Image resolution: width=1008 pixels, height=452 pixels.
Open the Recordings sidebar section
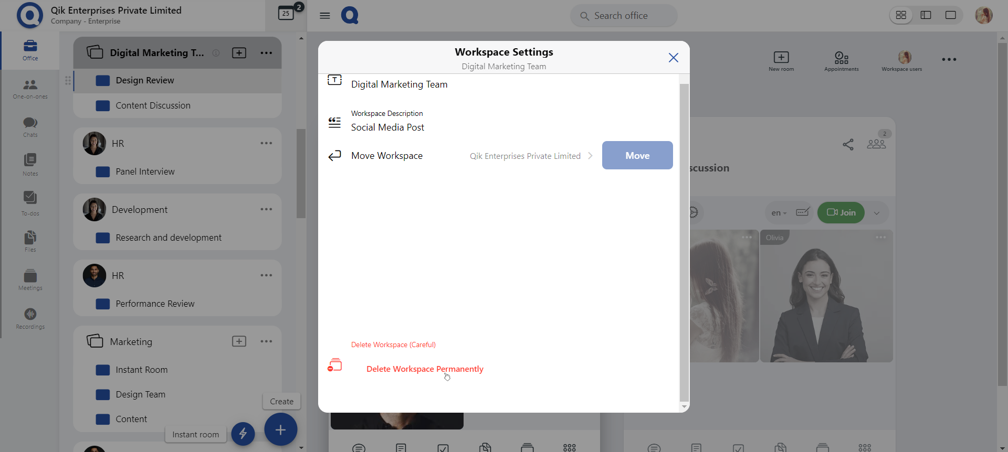[x=30, y=318]
